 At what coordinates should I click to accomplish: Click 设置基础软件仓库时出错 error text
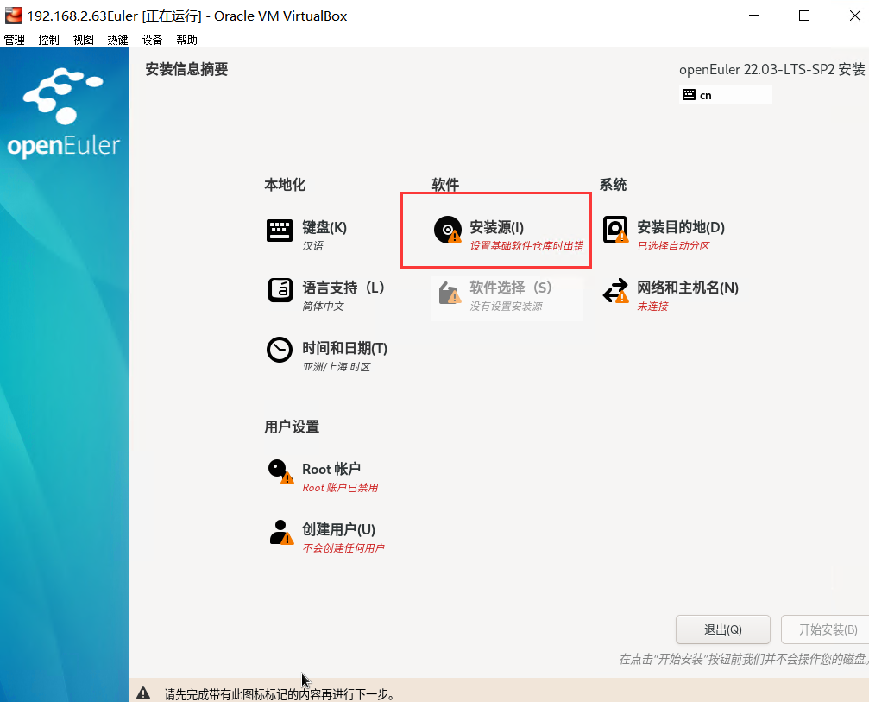pyautogui.click(x=526, y=245)
